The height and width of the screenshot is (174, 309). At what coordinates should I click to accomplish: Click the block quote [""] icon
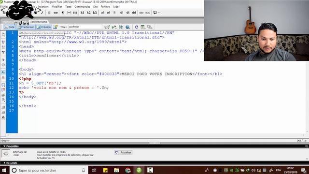point(69,13)
